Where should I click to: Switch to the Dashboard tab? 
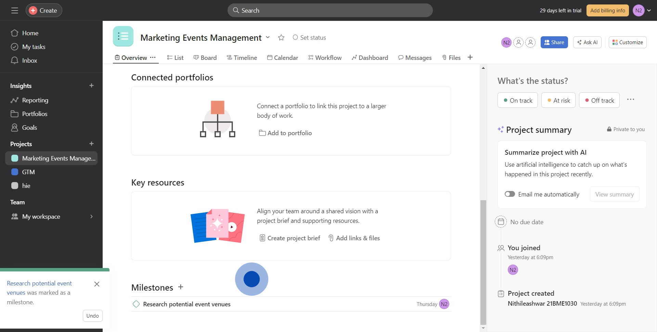tap(370, 58)
